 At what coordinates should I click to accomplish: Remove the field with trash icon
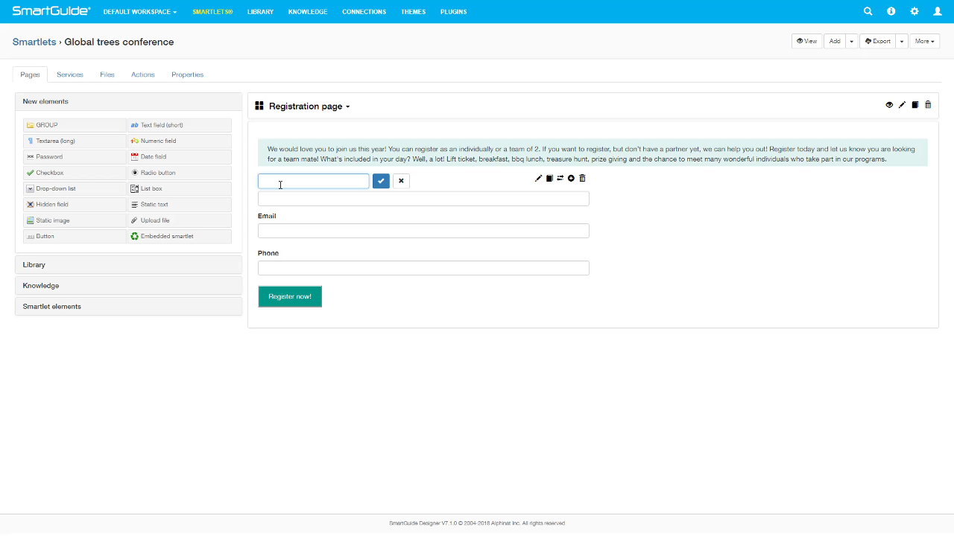[x=582, y=178]
